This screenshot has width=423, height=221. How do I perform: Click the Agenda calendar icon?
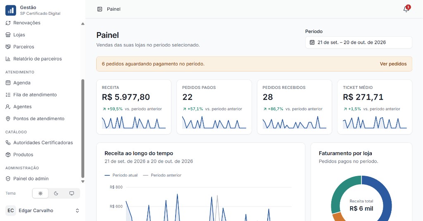tap(8, 83)
